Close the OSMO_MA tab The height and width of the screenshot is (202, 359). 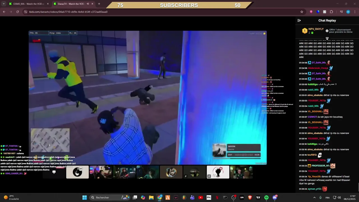tap(48, 4)
